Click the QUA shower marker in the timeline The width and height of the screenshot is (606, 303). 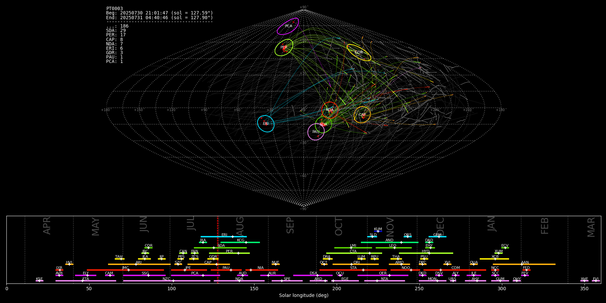click(x=474, y=264)
